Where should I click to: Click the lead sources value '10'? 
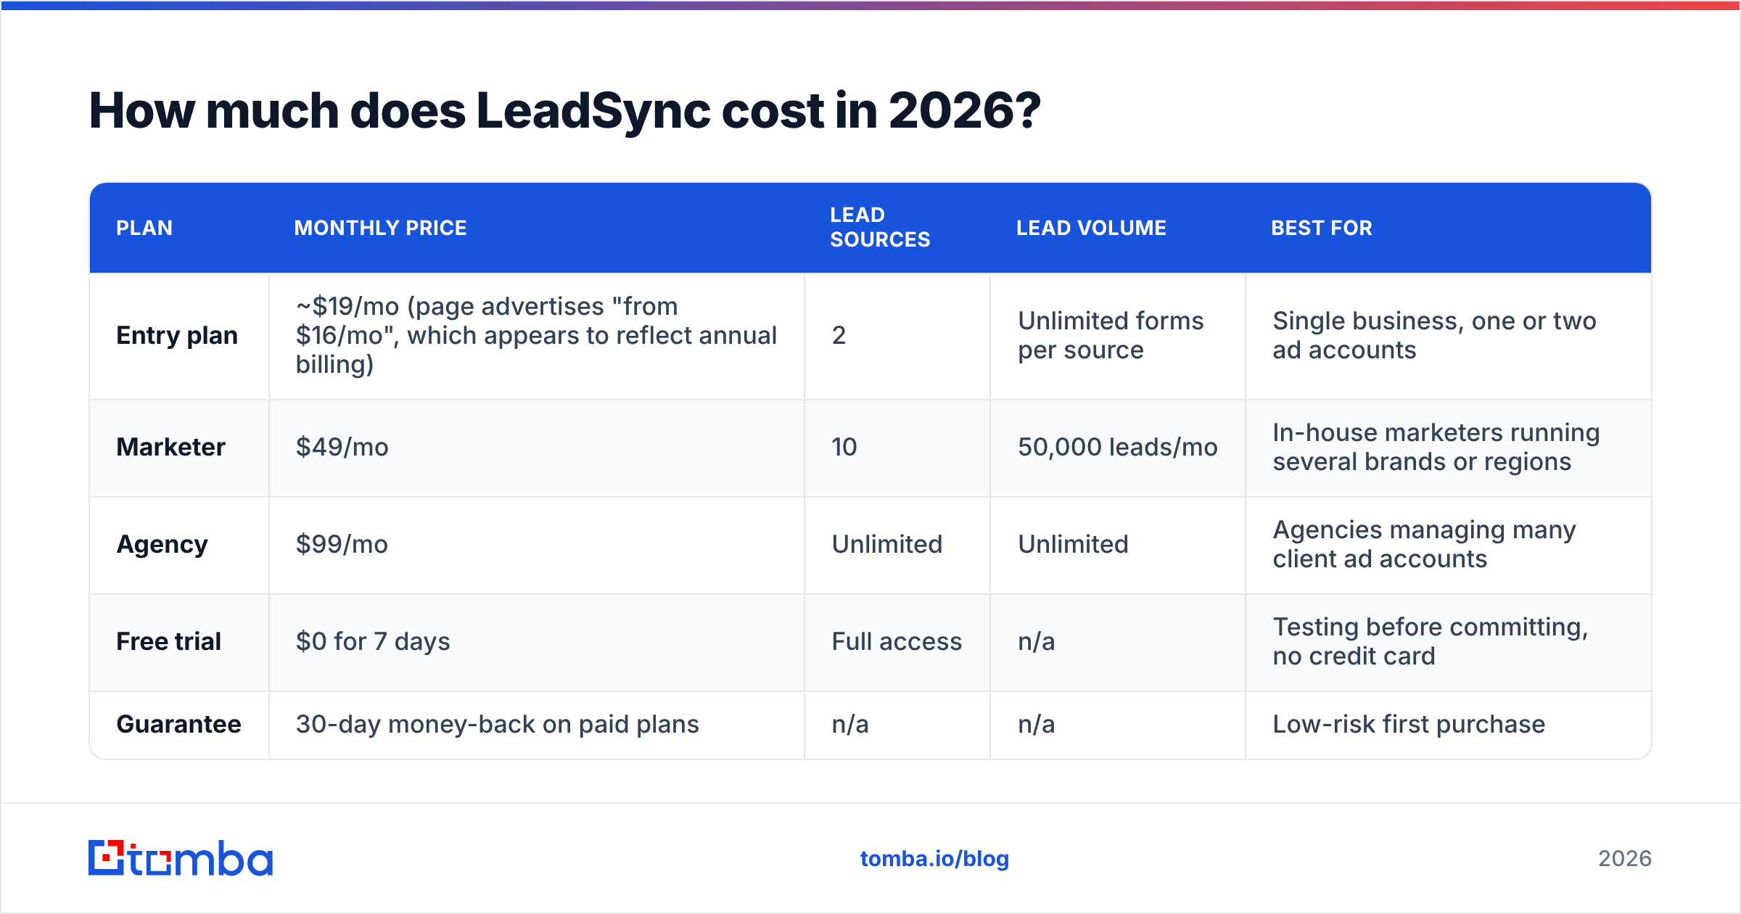click(x=844, y=447)
